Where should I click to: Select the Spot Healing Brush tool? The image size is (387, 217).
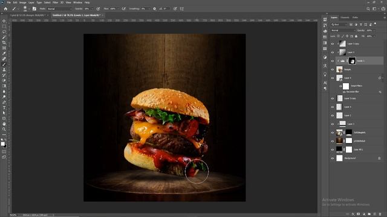coord(4,59)
